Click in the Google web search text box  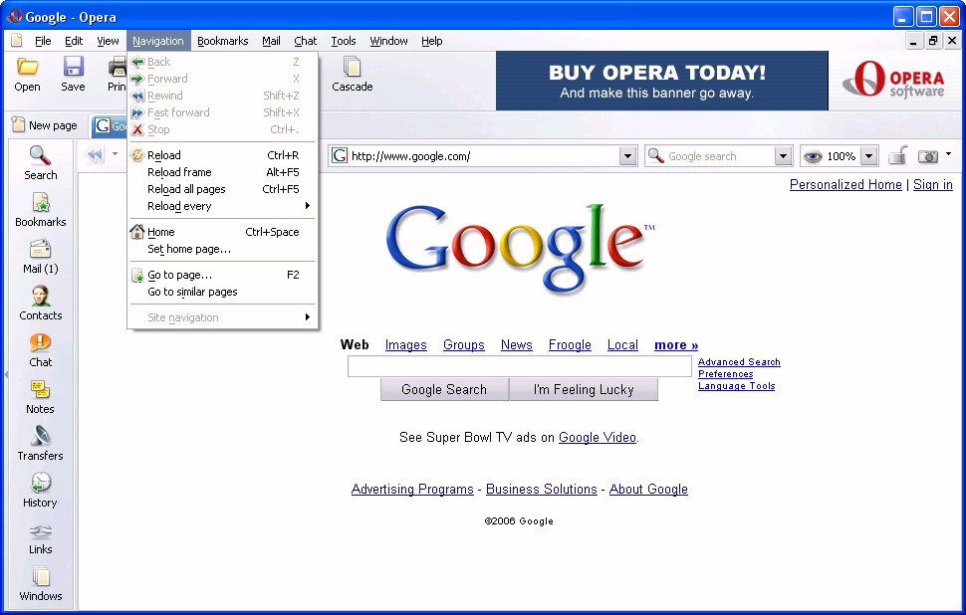pos(519,366)
